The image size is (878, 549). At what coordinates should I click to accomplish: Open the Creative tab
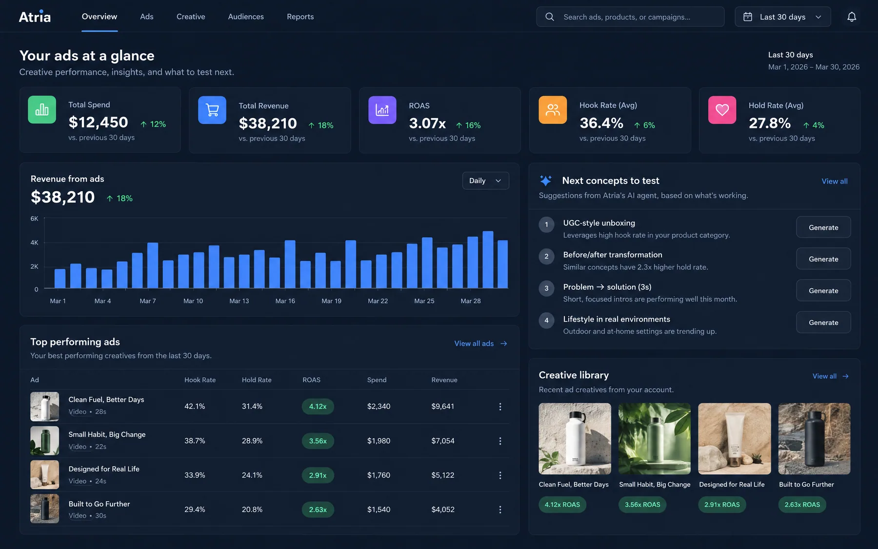[191, 17]
